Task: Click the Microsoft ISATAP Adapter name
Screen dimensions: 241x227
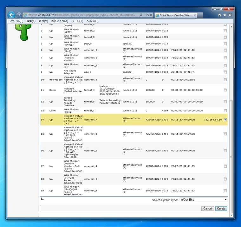Action: coord(73,90)
